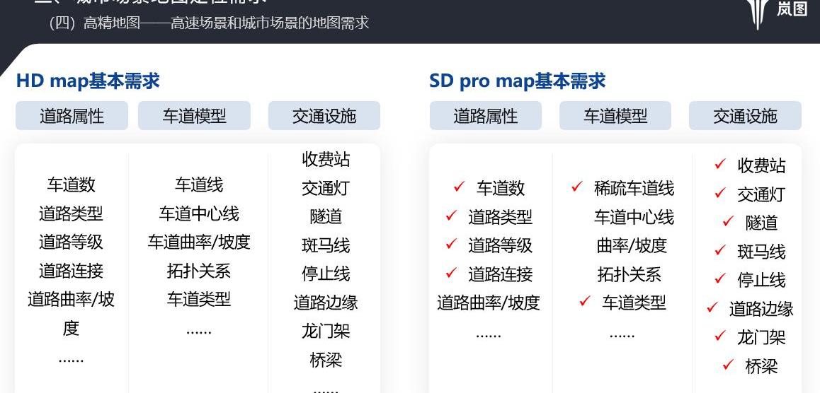
Task: Click the 交通设施 label under SD pro map
Action: (745, 116)
